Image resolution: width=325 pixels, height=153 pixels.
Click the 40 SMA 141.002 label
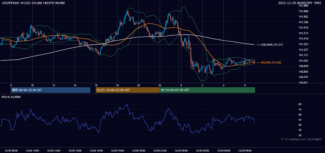(269, 62)
